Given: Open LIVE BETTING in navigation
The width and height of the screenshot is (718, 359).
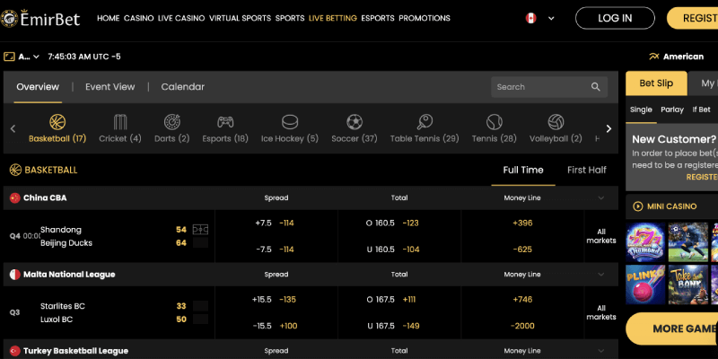Looking at the screenshot, I should [x=333, y=18].
